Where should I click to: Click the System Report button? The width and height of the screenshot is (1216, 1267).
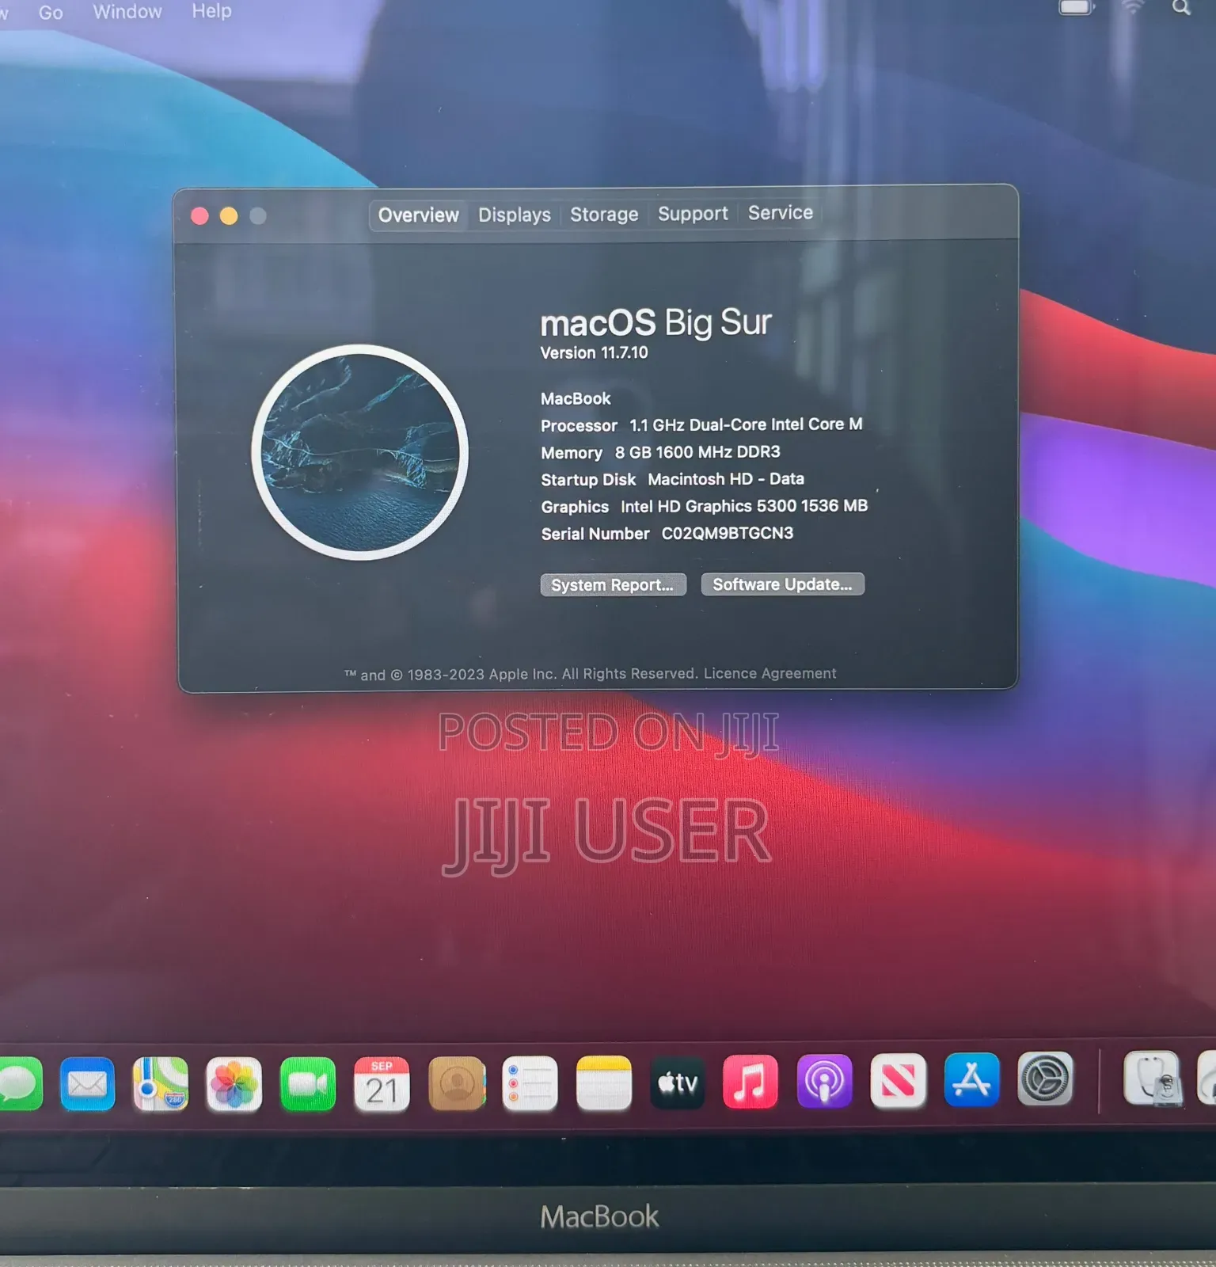[613, 585]
